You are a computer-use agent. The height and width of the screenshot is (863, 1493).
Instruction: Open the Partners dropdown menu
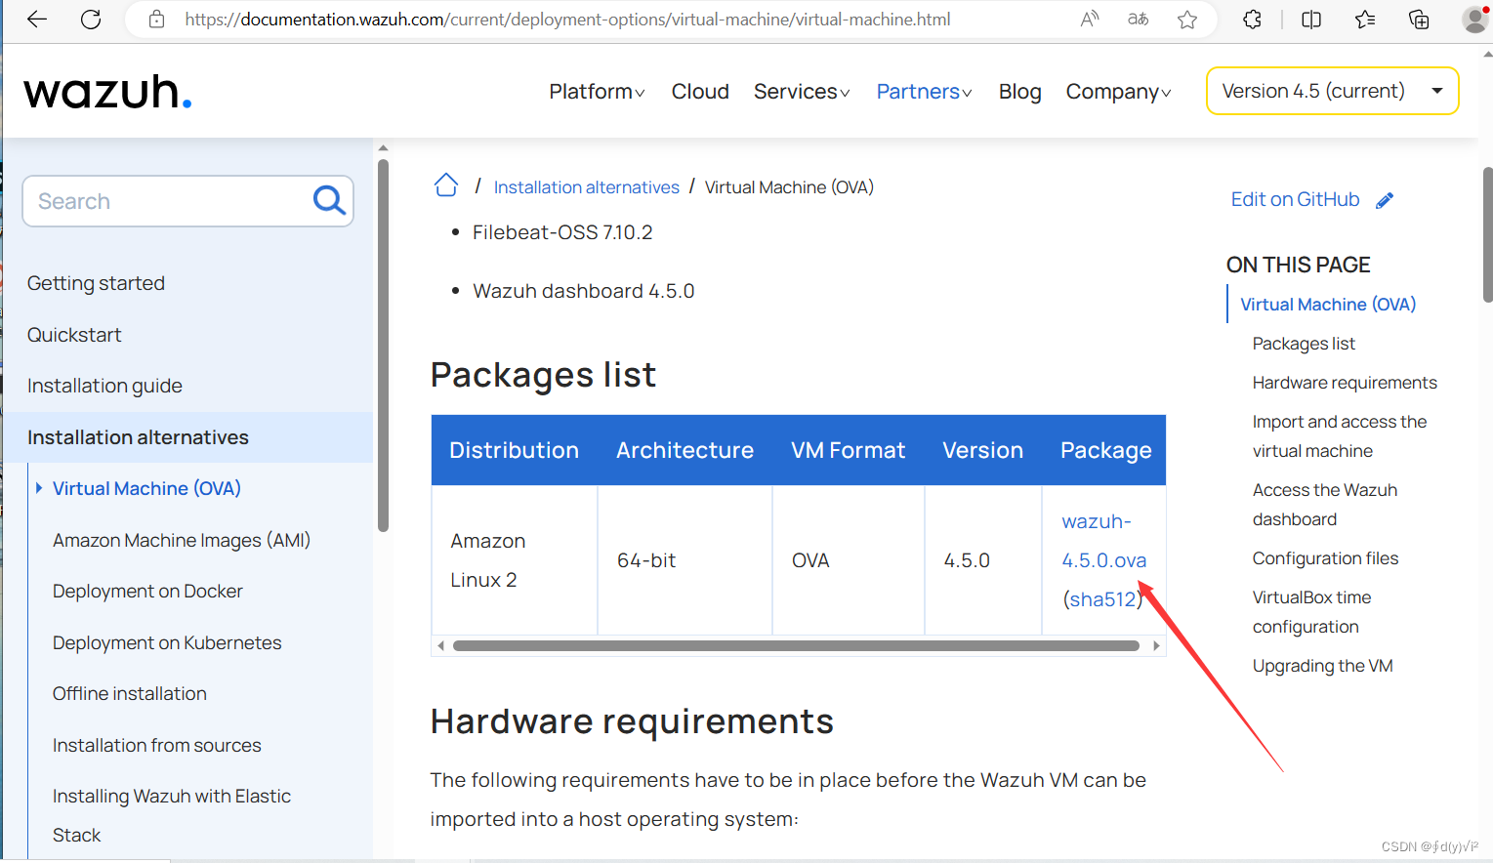(x=924, y=91)
